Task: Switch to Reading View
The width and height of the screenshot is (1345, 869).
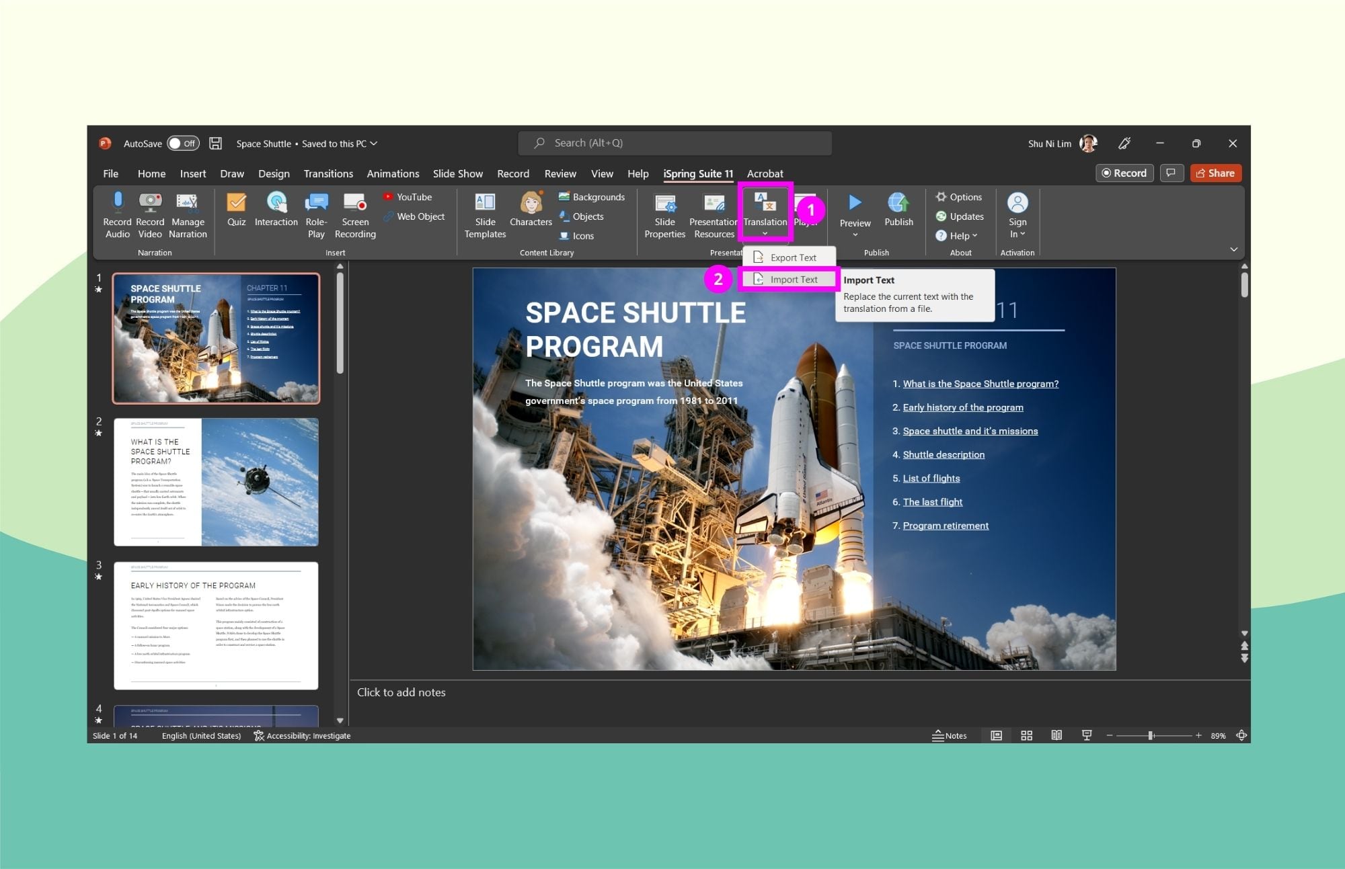Action: (x=1056, y=736)
